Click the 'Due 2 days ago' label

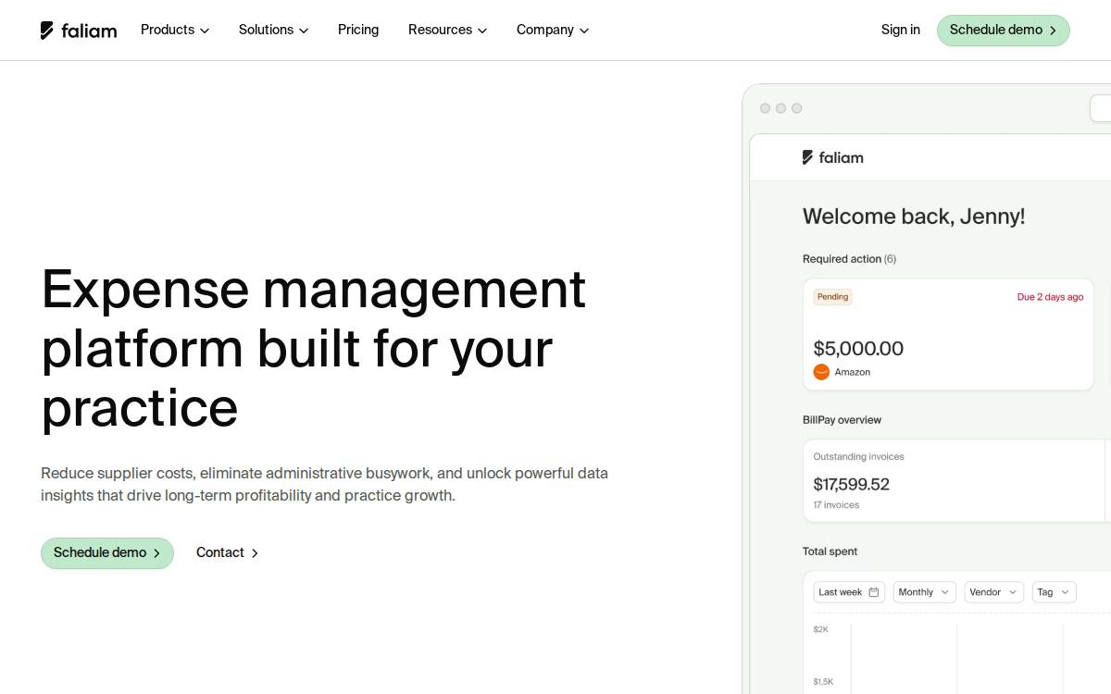(x=1050, y=297)
